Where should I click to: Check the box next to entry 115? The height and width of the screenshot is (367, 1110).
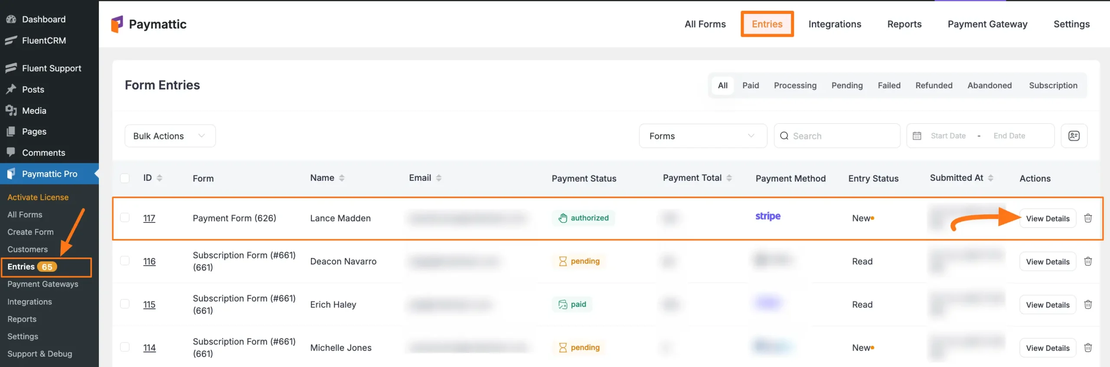(x=125, y=304)
